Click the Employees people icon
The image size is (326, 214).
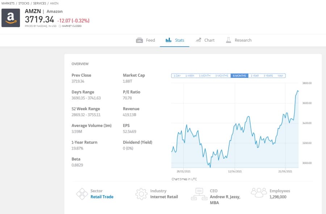click(259, 193)
